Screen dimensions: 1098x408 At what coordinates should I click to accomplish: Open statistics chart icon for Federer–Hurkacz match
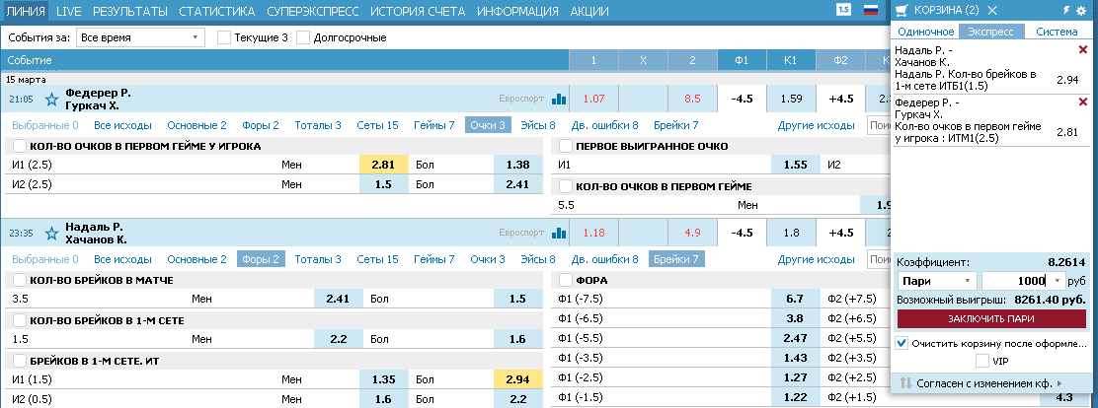point(558,100)
